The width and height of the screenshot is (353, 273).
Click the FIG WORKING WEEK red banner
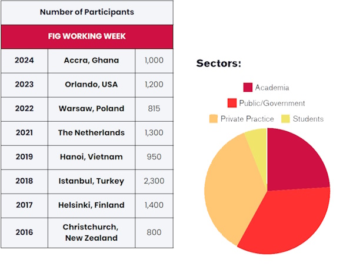[x=87, y=36]
